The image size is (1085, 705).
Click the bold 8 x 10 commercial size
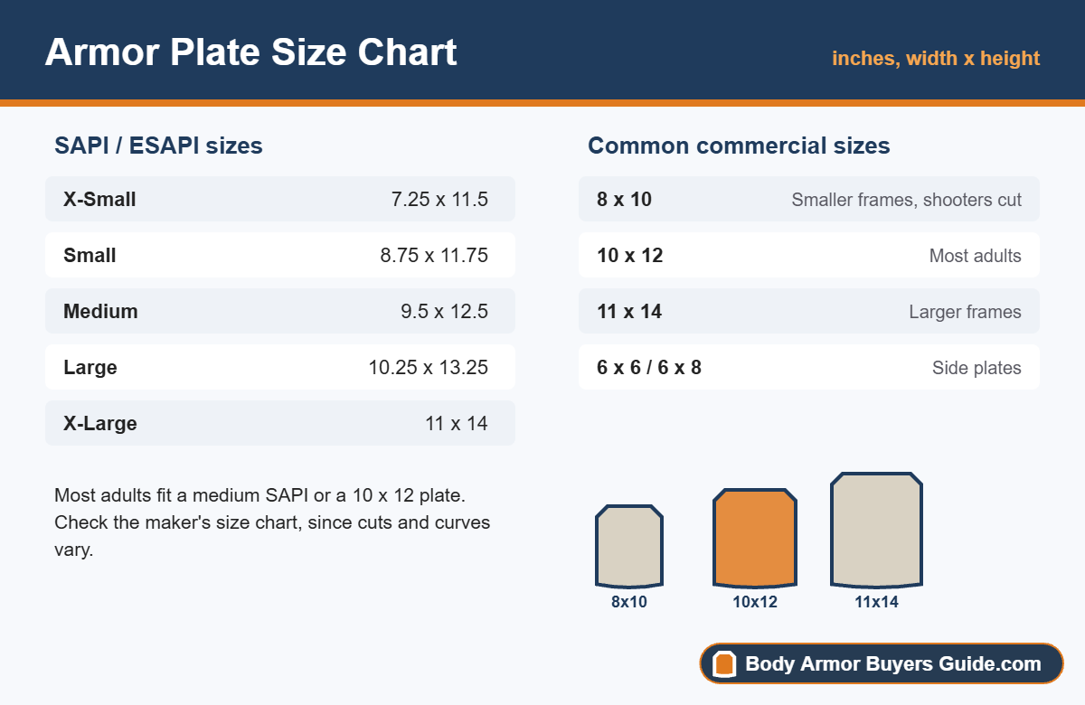point(624,199)
